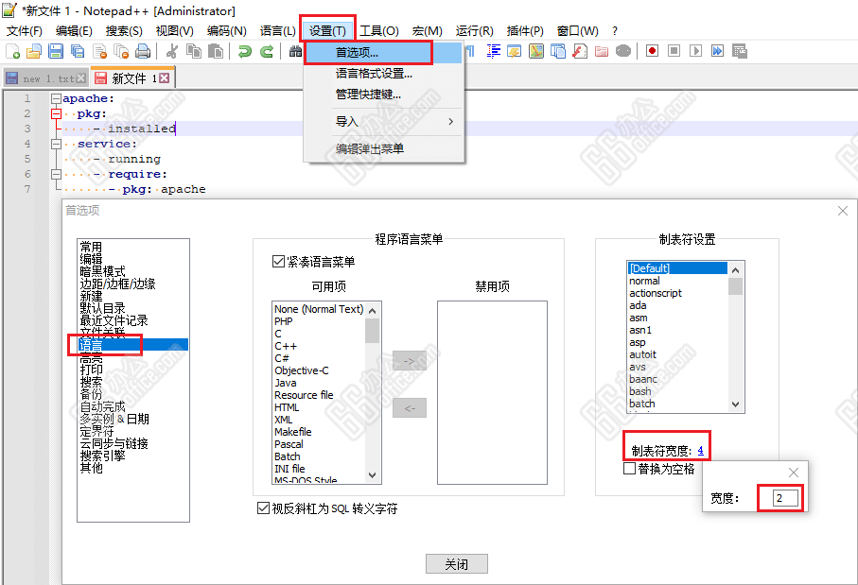Click the user defined language toolbar icon

515,51
